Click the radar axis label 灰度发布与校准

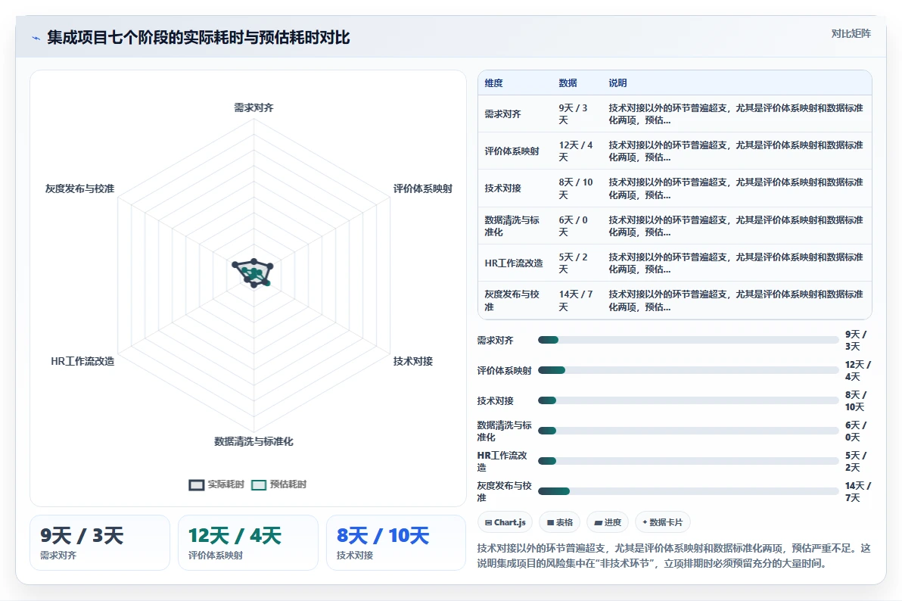pos(80,188)
